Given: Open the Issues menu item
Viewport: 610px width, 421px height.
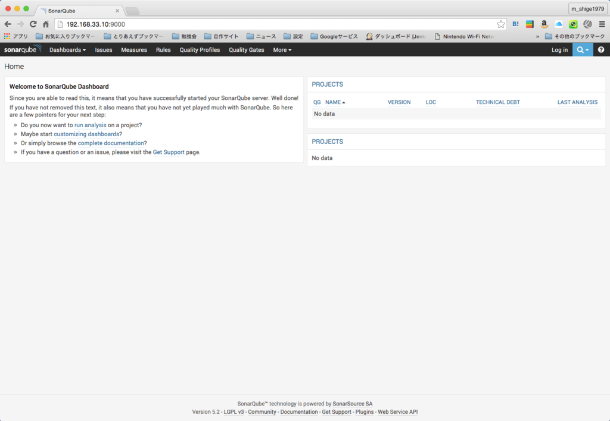Looking at the screenshot, I should tap(104, 50).
